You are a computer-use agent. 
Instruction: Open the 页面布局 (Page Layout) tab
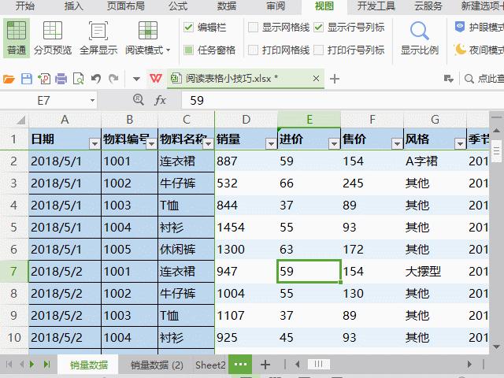point(126,6)
